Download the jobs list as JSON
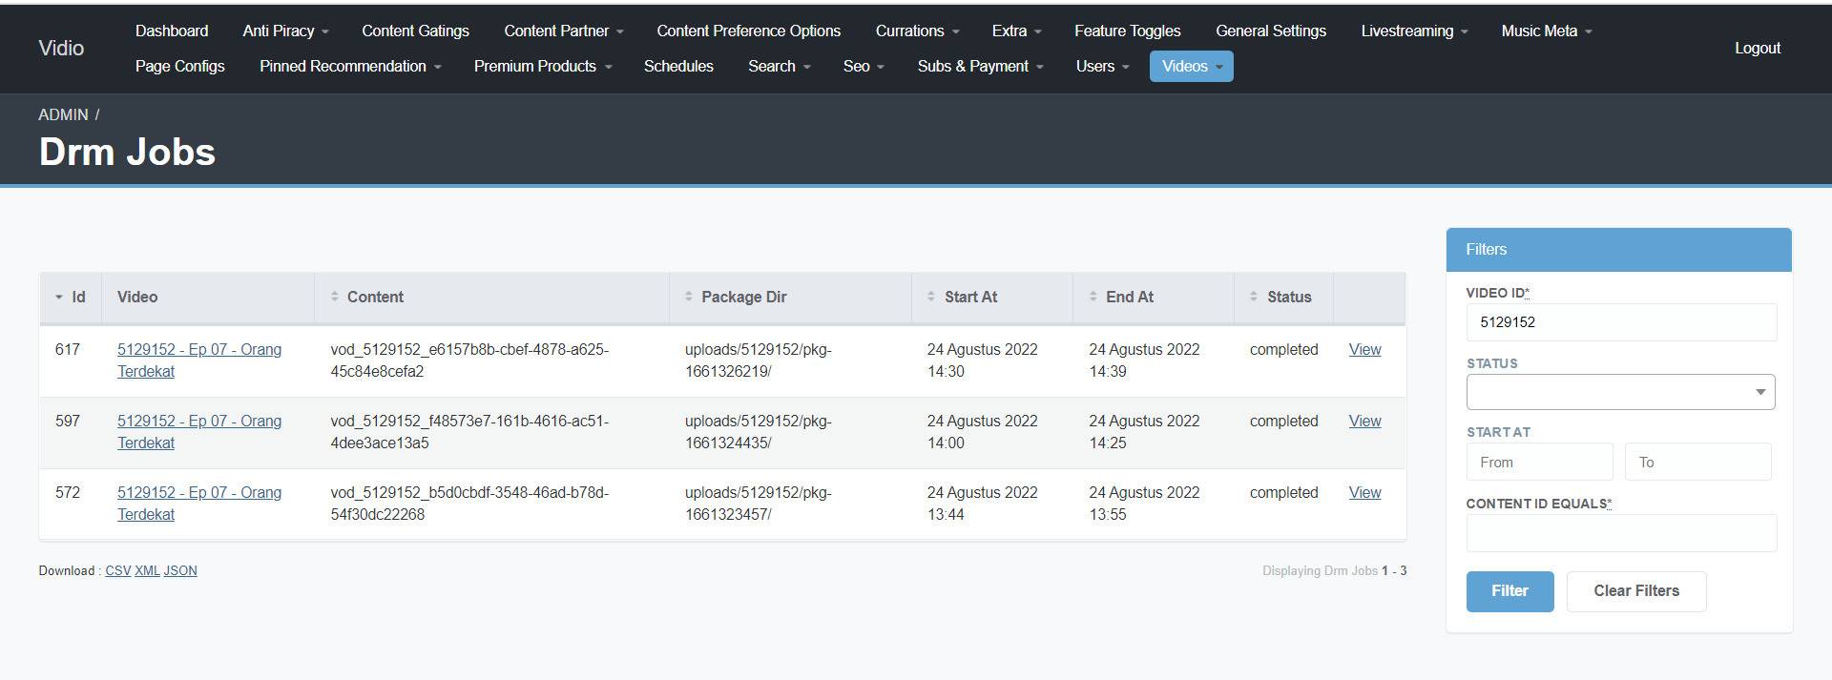 (180, 570)
